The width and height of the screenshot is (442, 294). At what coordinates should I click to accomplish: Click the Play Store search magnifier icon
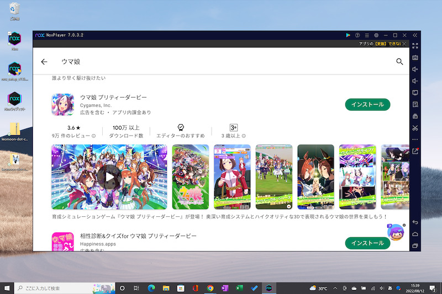click(x=399, y=62)
